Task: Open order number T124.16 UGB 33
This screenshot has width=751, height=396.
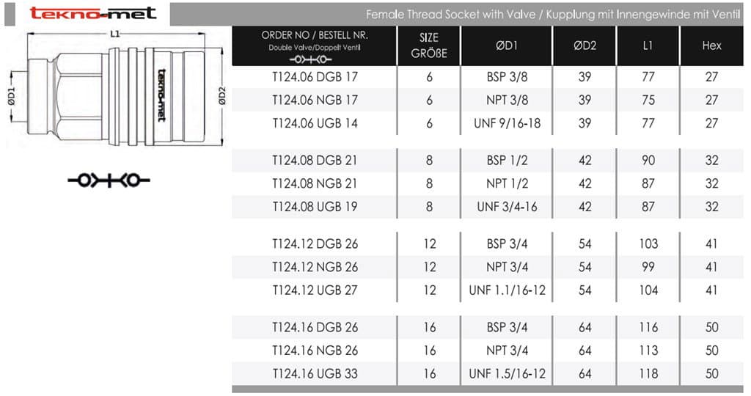Action: click(315, 373)
